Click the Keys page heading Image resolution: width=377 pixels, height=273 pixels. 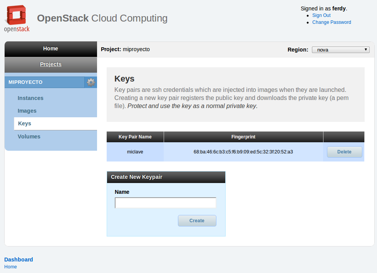[124, 79]
